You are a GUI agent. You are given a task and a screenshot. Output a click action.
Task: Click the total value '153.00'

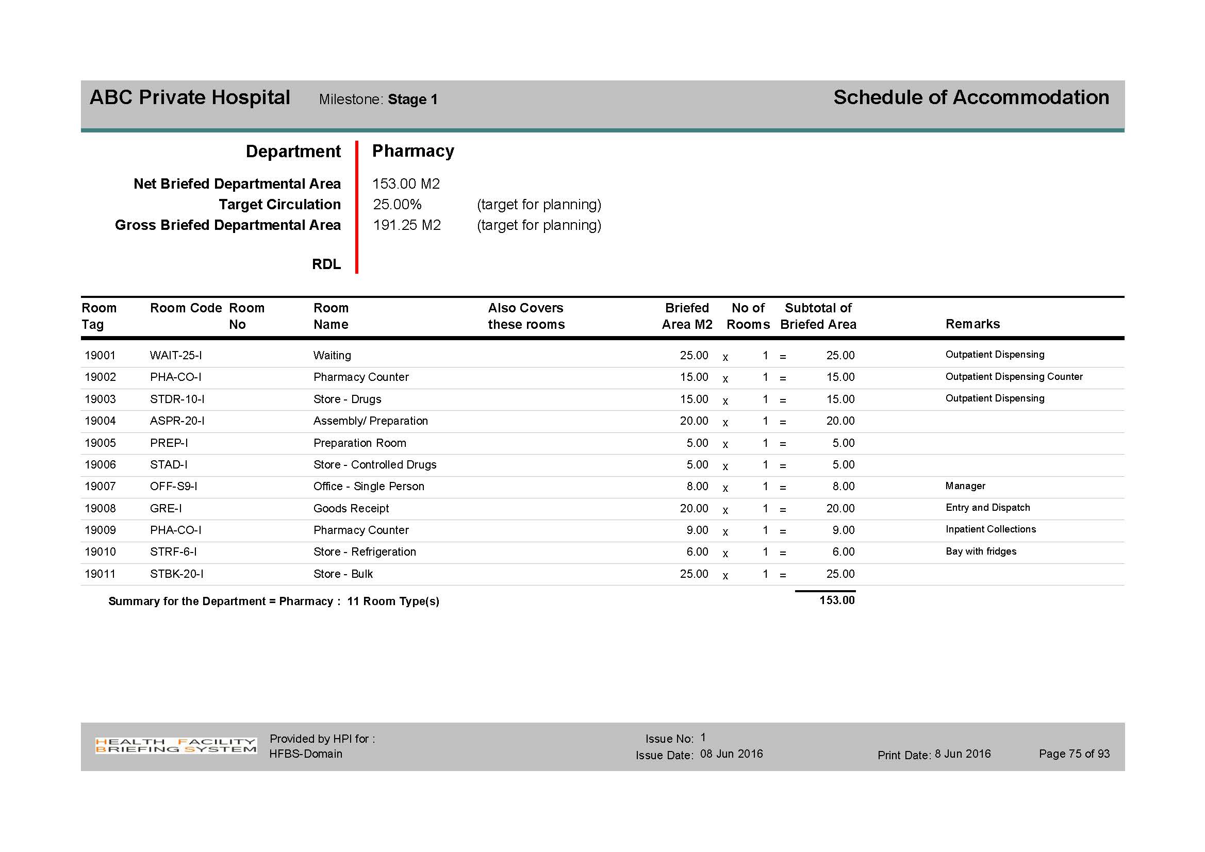837,600
